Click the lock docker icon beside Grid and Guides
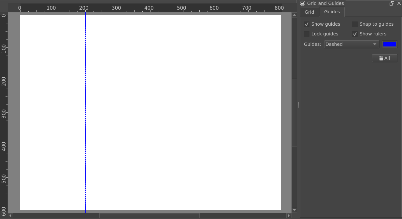Screen dimensions: 402x219 click(303, 3)
